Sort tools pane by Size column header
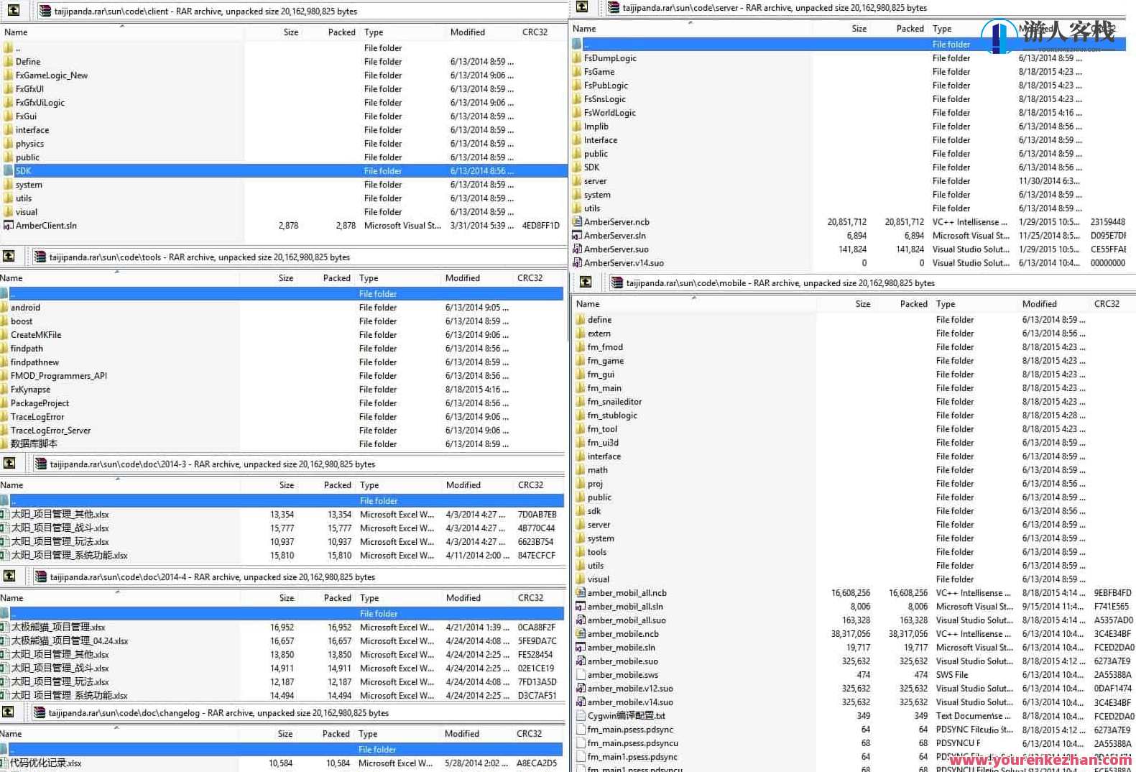The image size is (1136, 772). click(x=285, y=278)
